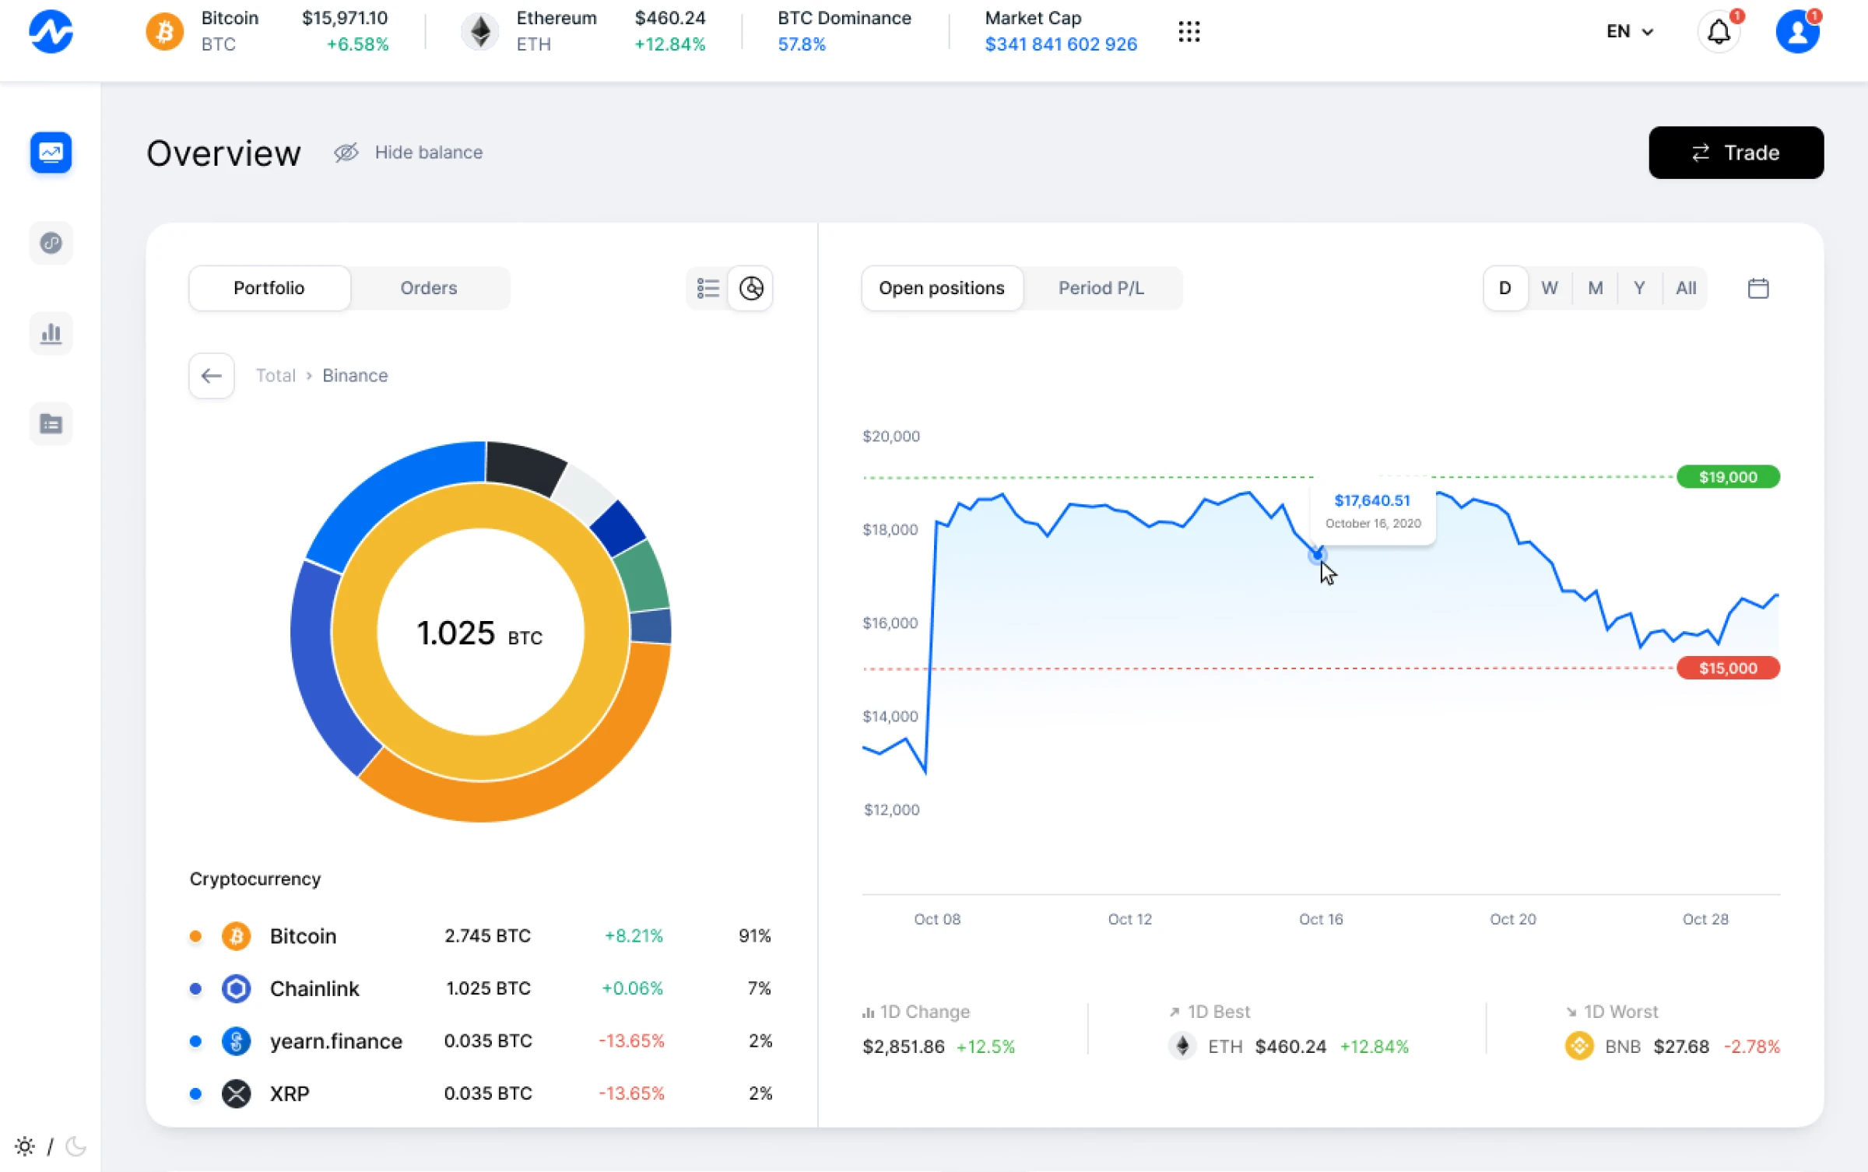Screen dimensions: 1868x1172
Task: Switch to the Orders tab
Action: click(428, 288)
